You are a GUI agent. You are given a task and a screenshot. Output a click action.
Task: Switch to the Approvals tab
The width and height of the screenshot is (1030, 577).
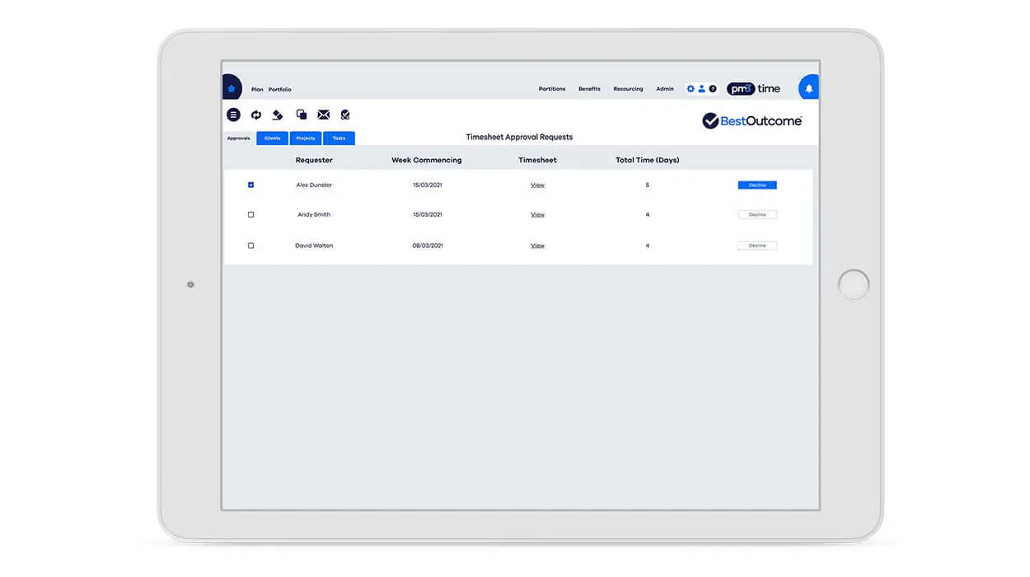click(239, 138)
